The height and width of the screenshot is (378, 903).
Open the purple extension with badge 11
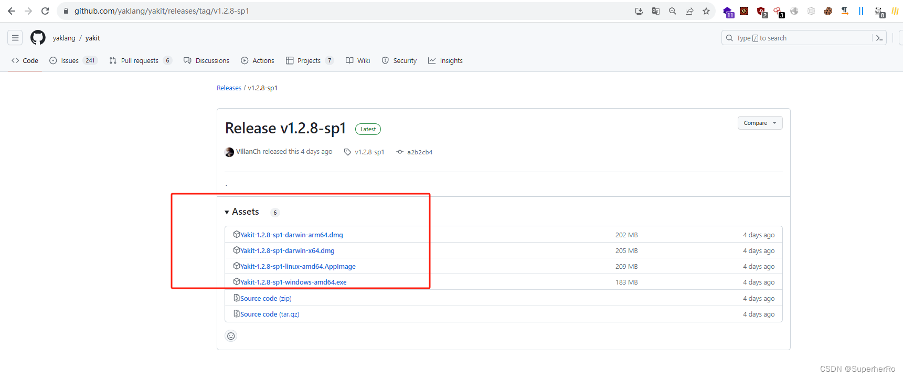[728, 12]
